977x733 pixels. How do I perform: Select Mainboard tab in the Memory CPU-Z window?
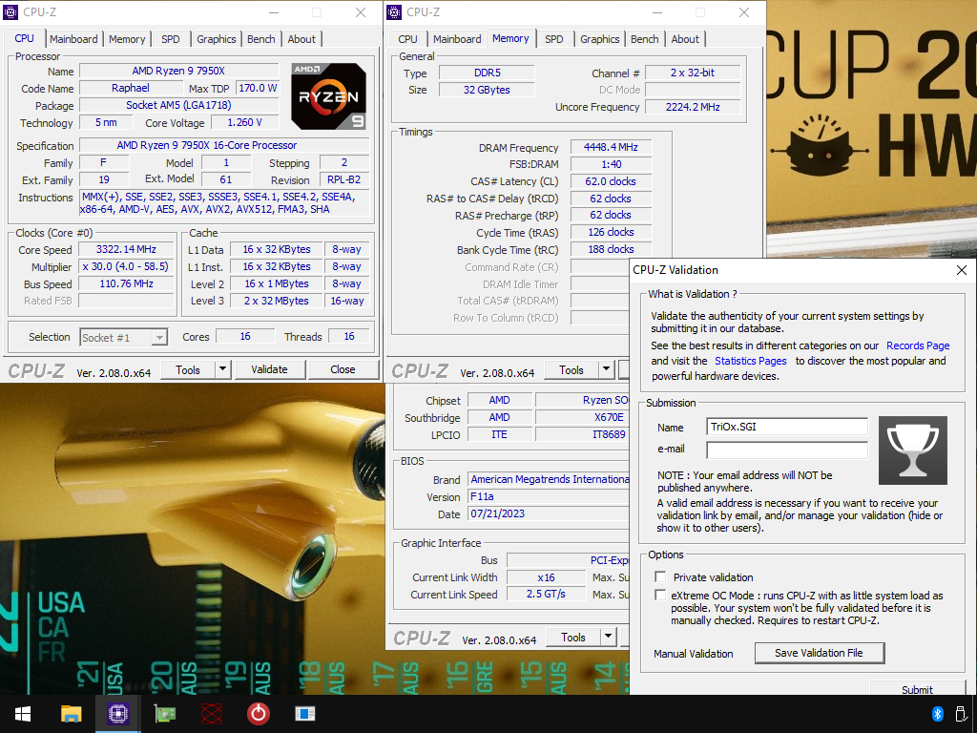[x=457, y=38]
